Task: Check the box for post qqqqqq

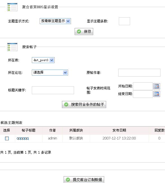Action: coord(7,138)
